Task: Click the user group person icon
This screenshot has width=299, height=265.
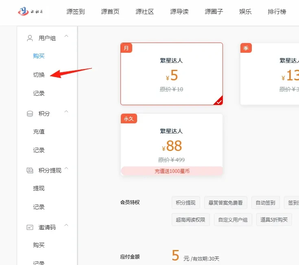Action: click(x=30, y=38)
